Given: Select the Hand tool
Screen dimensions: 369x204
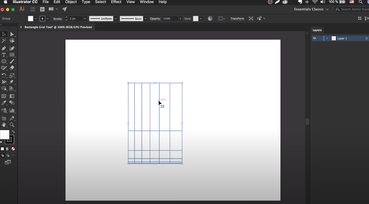Looking at the screenshot, I should tap(4, 125).
